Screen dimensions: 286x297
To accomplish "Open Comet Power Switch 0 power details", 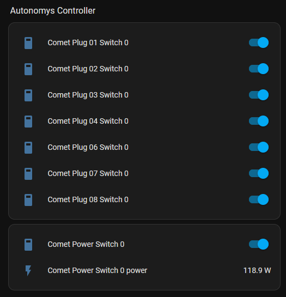I will point(98,270).
